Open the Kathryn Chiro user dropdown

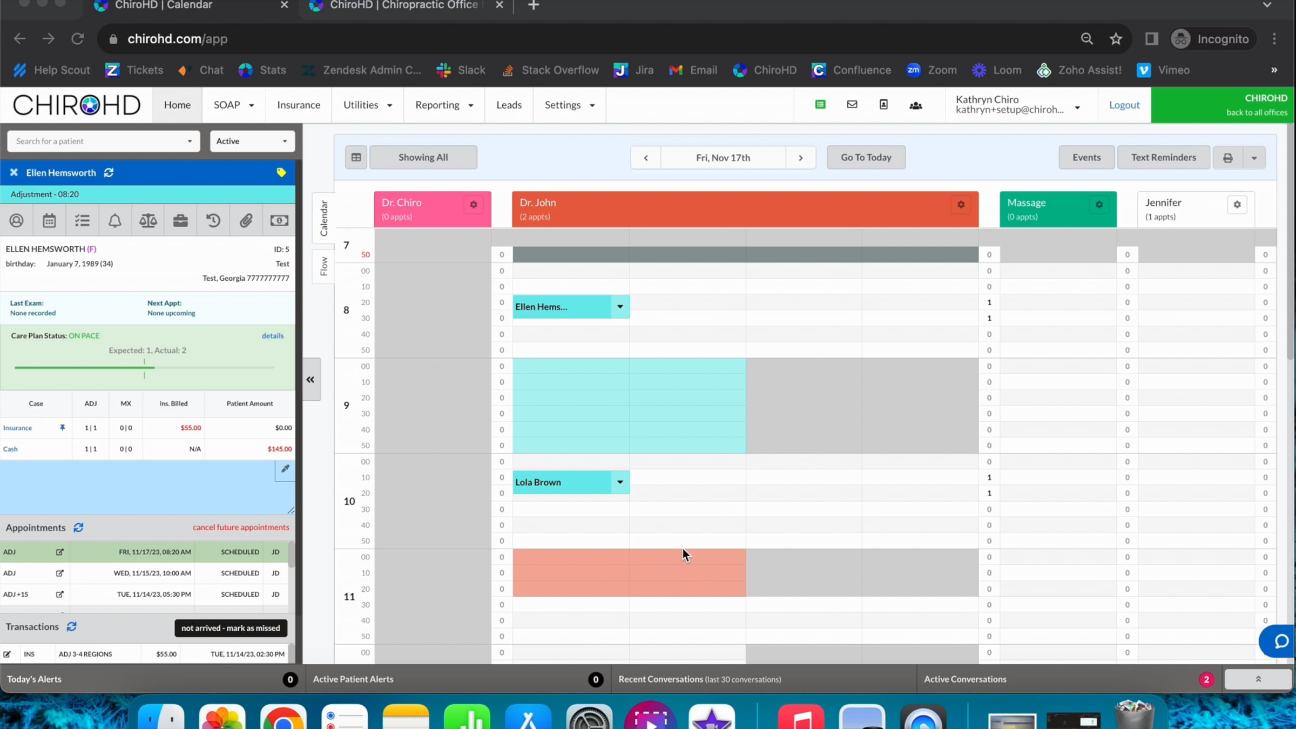pos(1018,105)
